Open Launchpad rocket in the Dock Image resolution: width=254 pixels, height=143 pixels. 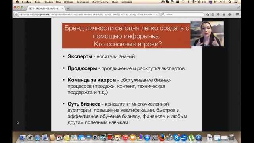[x=30, y=138]
